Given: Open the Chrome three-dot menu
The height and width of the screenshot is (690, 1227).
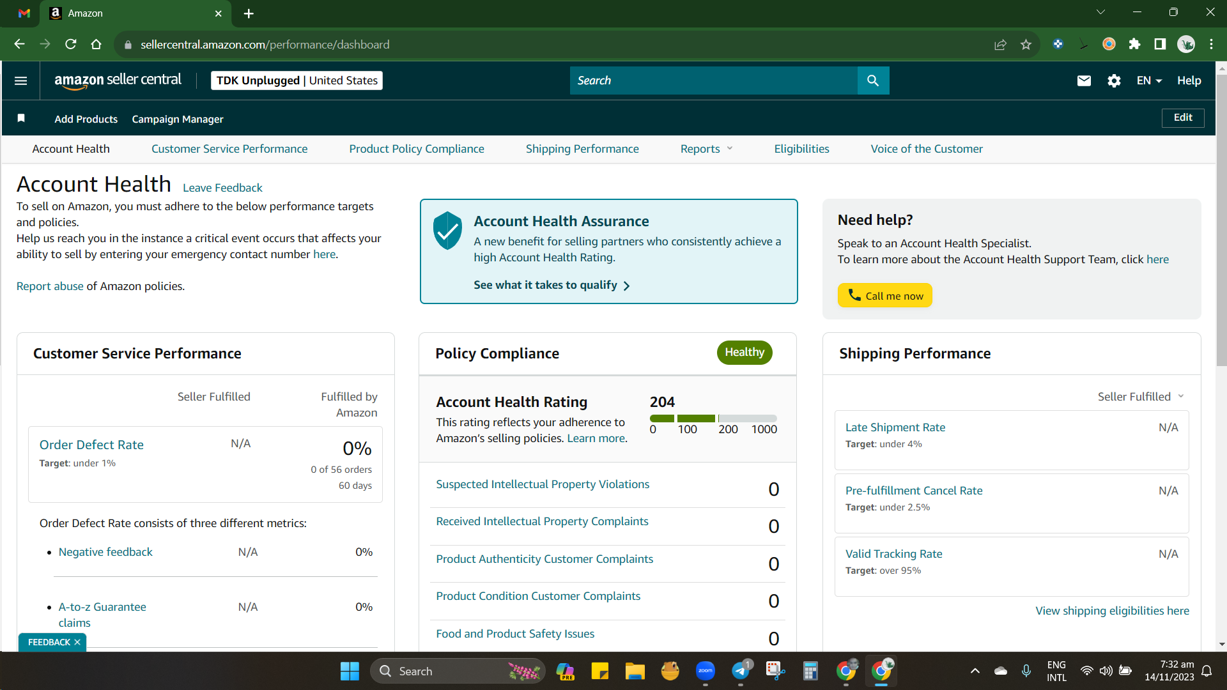Looking at the screenshot, I should click(x=1211, y=44).
